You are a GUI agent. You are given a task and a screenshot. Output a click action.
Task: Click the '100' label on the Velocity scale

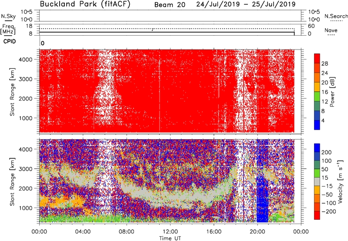click(327, 161)
